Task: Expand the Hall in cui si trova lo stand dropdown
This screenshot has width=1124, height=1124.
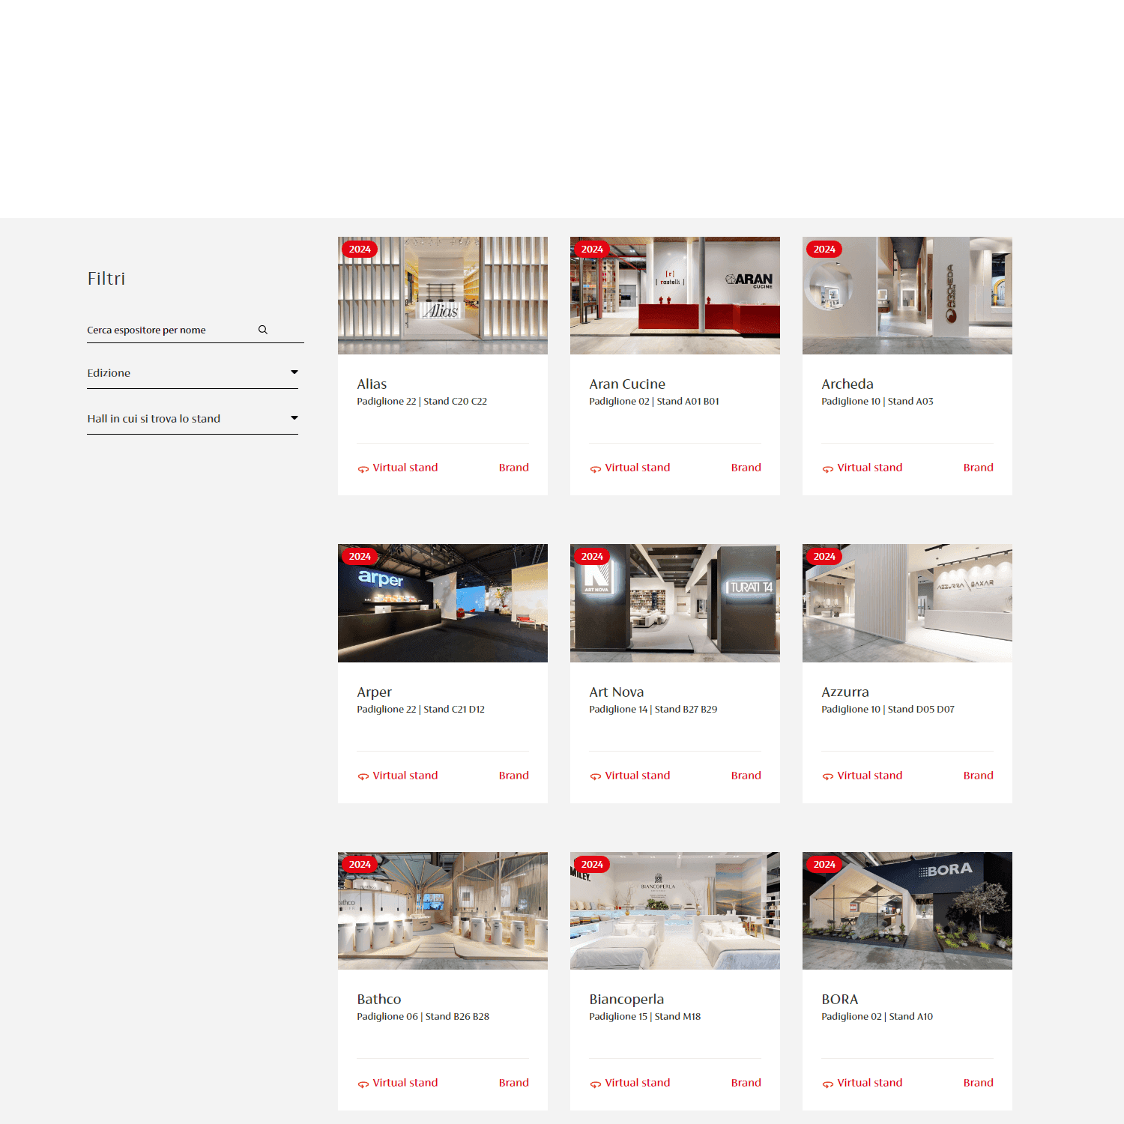Action: tap(193, 419)
